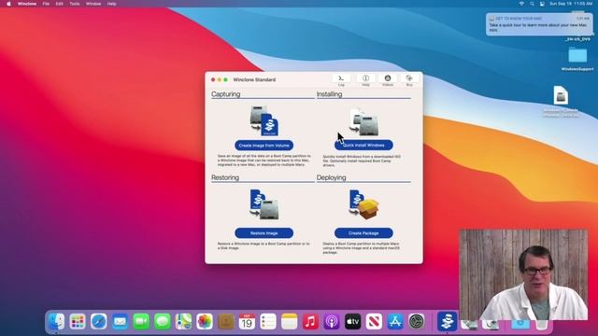
Task: Open Reminders from the Dock
Action: coord(268,321)
